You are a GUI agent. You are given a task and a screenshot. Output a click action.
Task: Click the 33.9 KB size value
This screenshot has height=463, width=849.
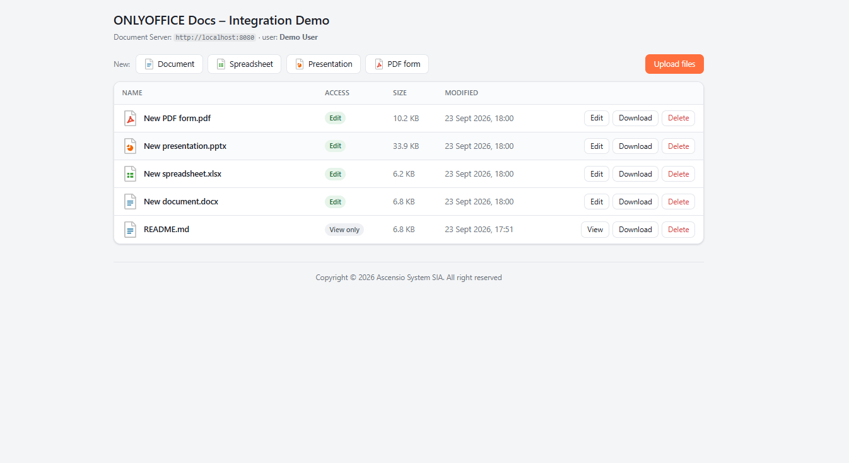pyautogui.click(x=406, y=146)
